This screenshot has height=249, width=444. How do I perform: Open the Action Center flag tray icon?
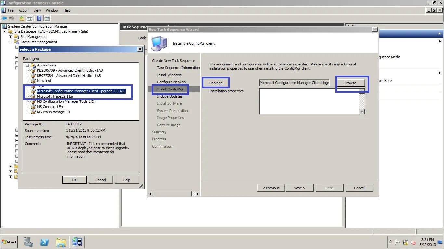point(398,242)
